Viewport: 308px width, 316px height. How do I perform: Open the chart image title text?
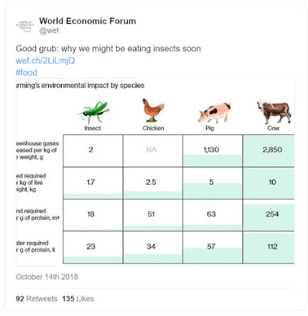(x=80, y=85)
